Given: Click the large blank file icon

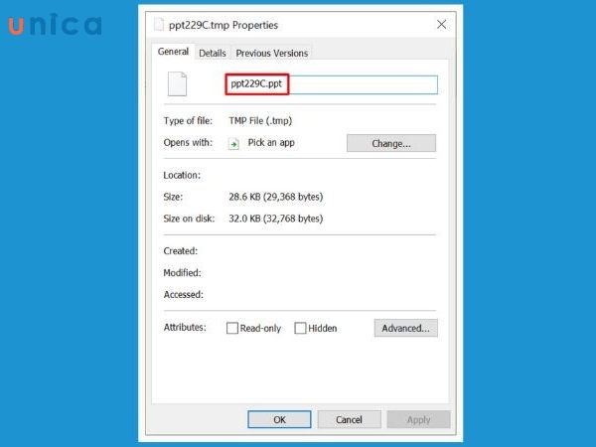Looking at the screenshot, I should tap(177, 84).
